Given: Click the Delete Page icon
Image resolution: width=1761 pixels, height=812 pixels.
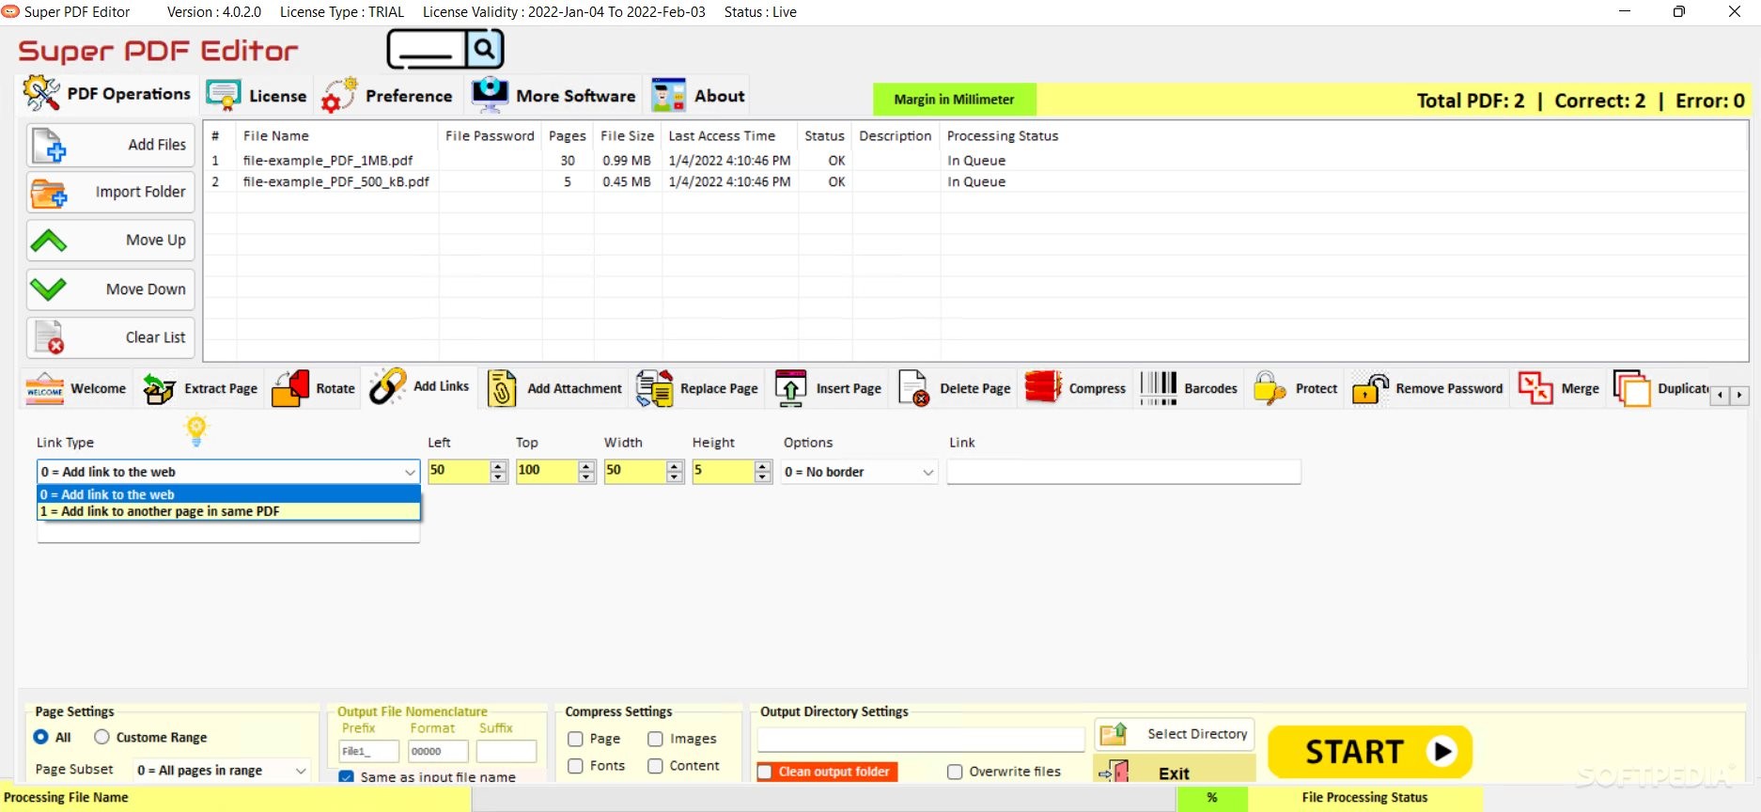Looking at the screenshot, I should click(913, 388).
